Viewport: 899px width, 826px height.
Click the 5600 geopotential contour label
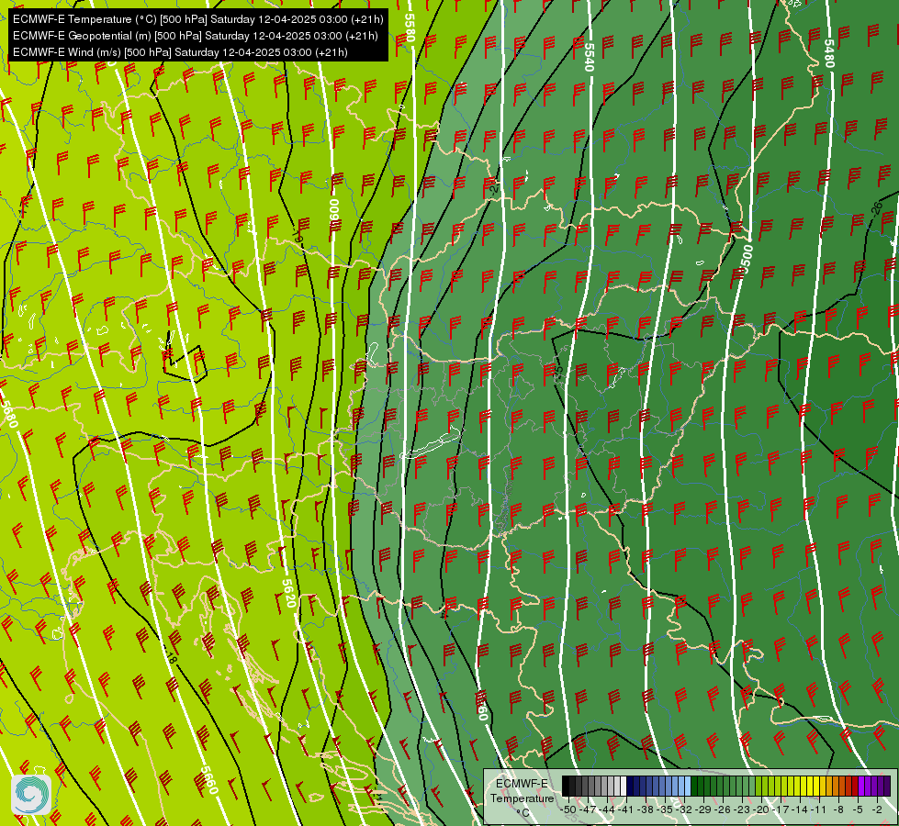tap(334, 213)
